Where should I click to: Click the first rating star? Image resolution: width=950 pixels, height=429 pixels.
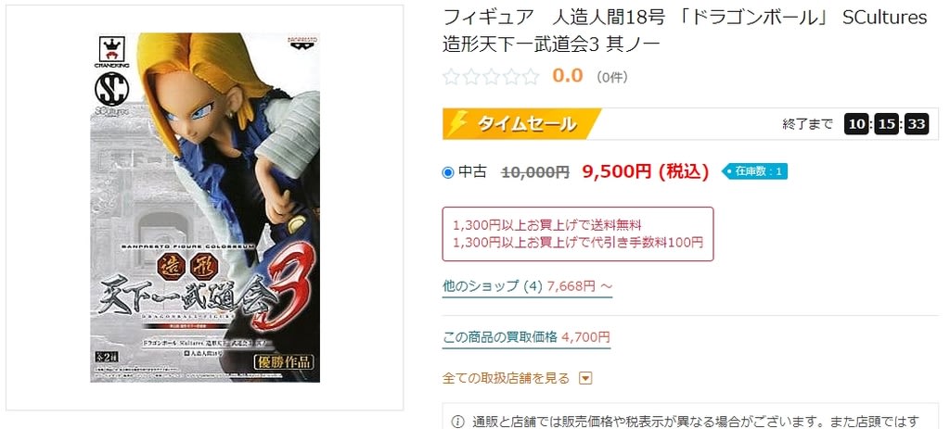click(x=452, y=76)
